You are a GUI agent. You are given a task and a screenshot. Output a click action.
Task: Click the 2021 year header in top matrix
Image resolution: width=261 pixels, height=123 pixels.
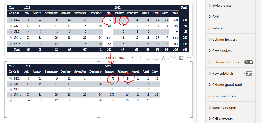click(x=27, y=7)
